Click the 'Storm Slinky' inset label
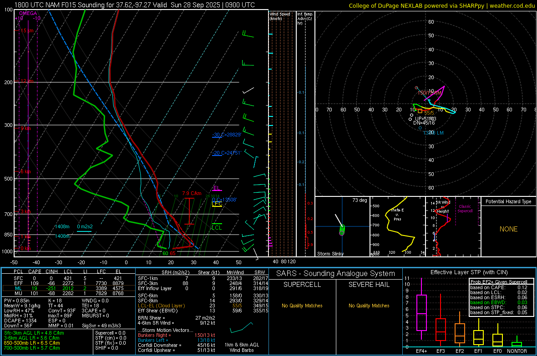Screen dimensions: 537x356 (330, 254)
